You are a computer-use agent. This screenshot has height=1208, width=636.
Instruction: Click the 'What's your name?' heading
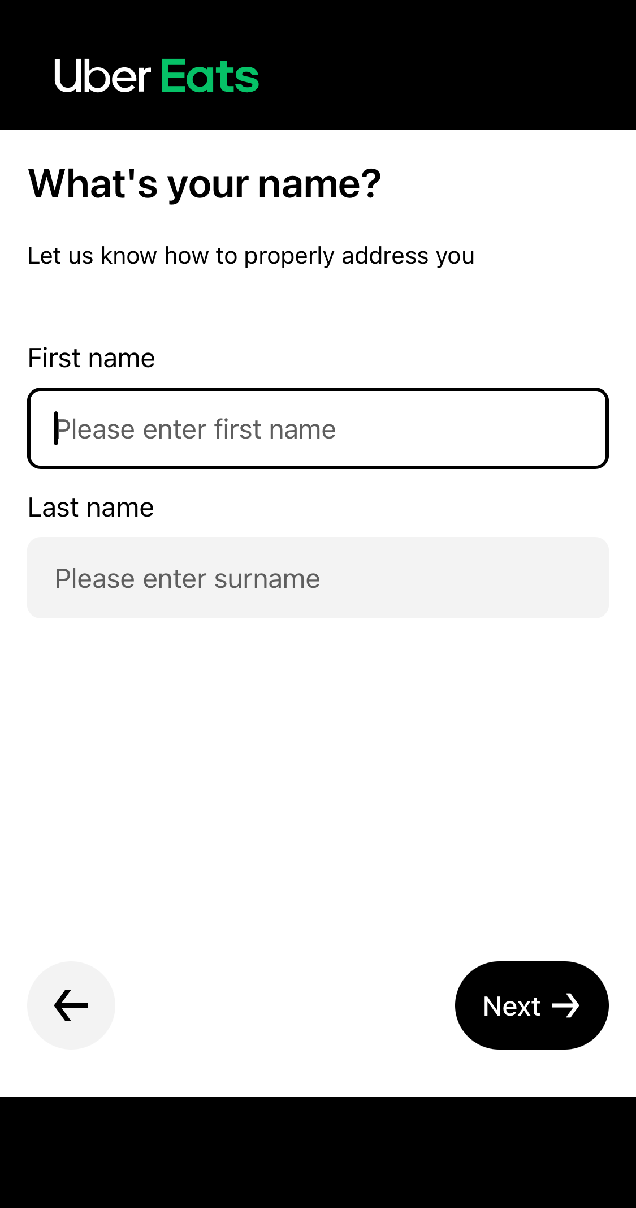tap(205, 182)
